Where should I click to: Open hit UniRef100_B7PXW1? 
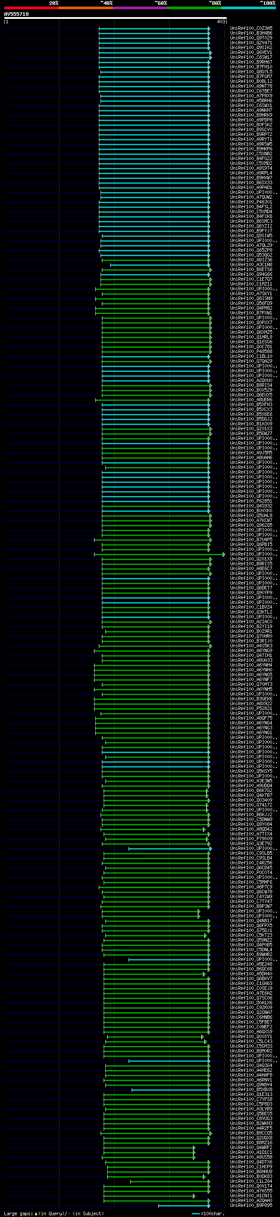click(x=251, y=313)
